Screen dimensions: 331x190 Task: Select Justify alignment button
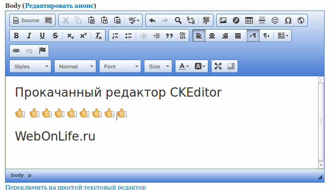238,36
